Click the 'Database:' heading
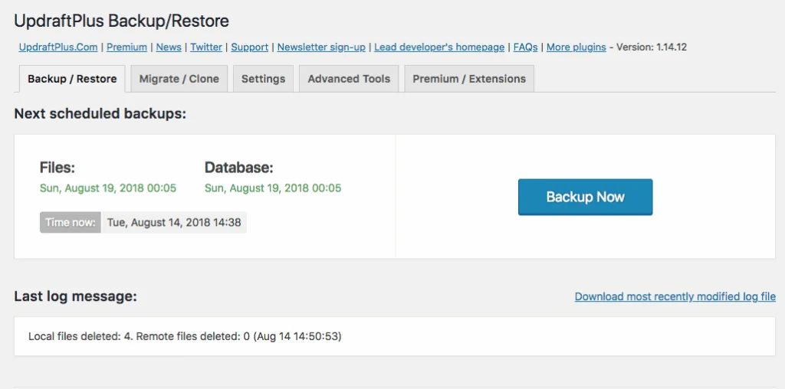785x389 pixels. point(239,168)
